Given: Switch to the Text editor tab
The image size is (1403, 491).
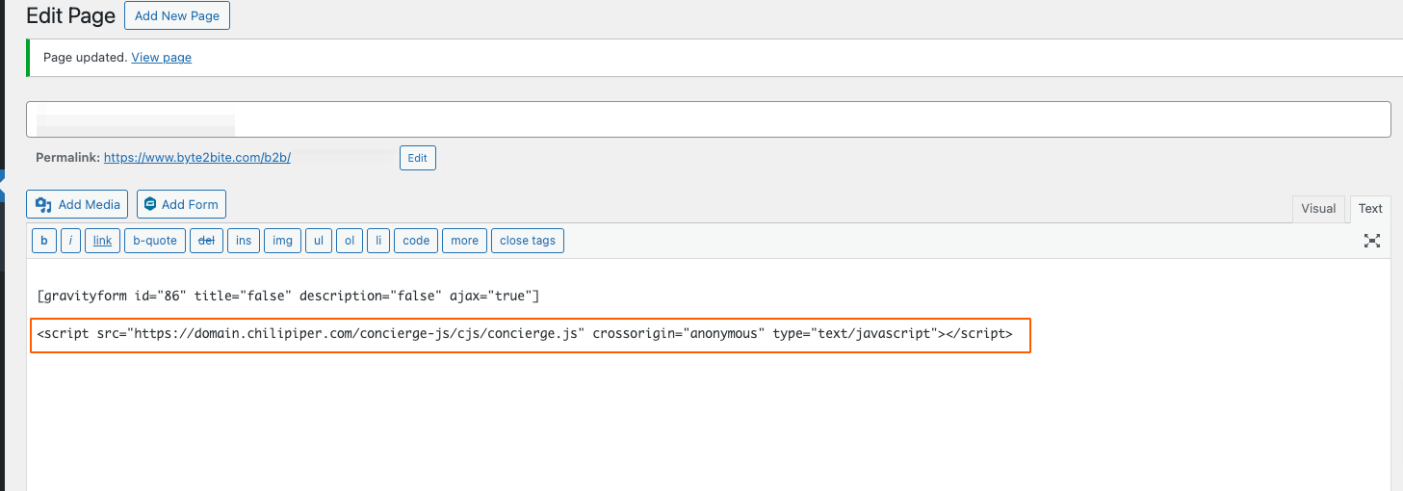Looking at the screenshot, I should 1370,209.
